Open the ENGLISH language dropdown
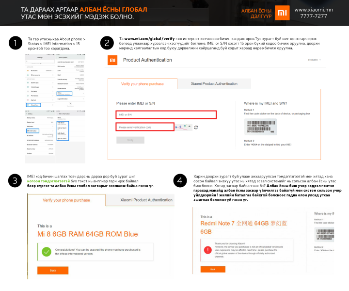 click(x=314, y=60)
